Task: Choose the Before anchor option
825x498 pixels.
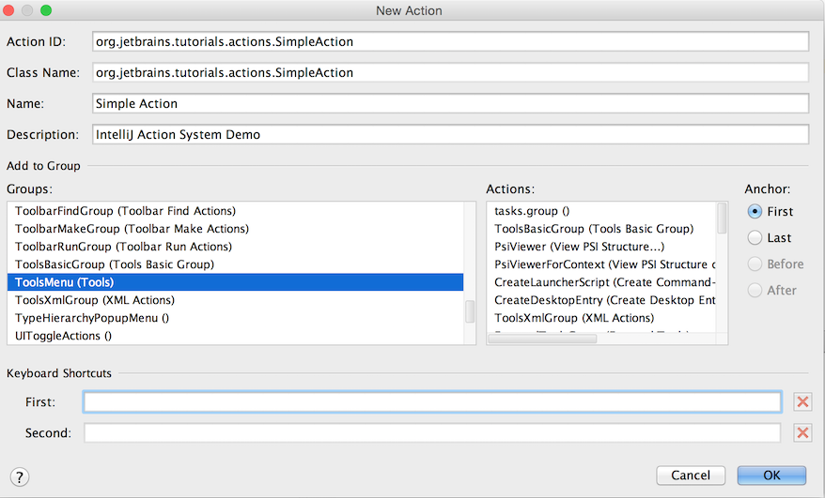Action: (x=755, y=264)
